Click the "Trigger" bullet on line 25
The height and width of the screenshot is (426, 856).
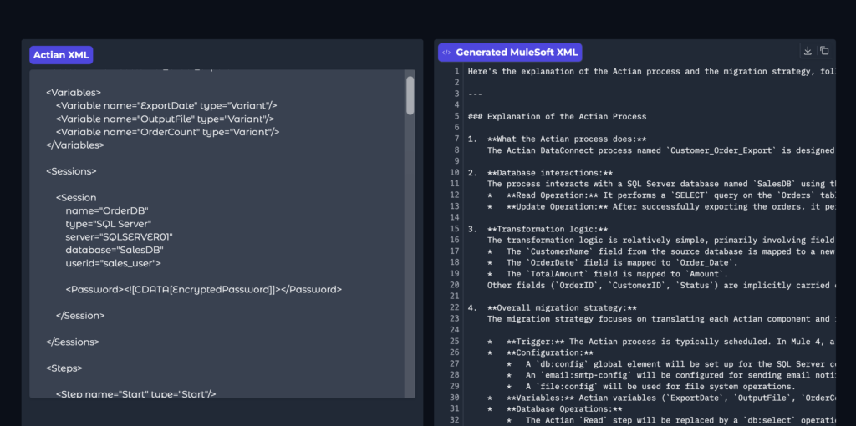(x=661, y=342)
